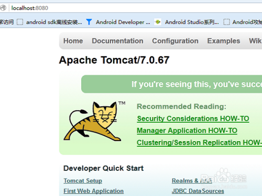Open the Examples nav item

224,41
